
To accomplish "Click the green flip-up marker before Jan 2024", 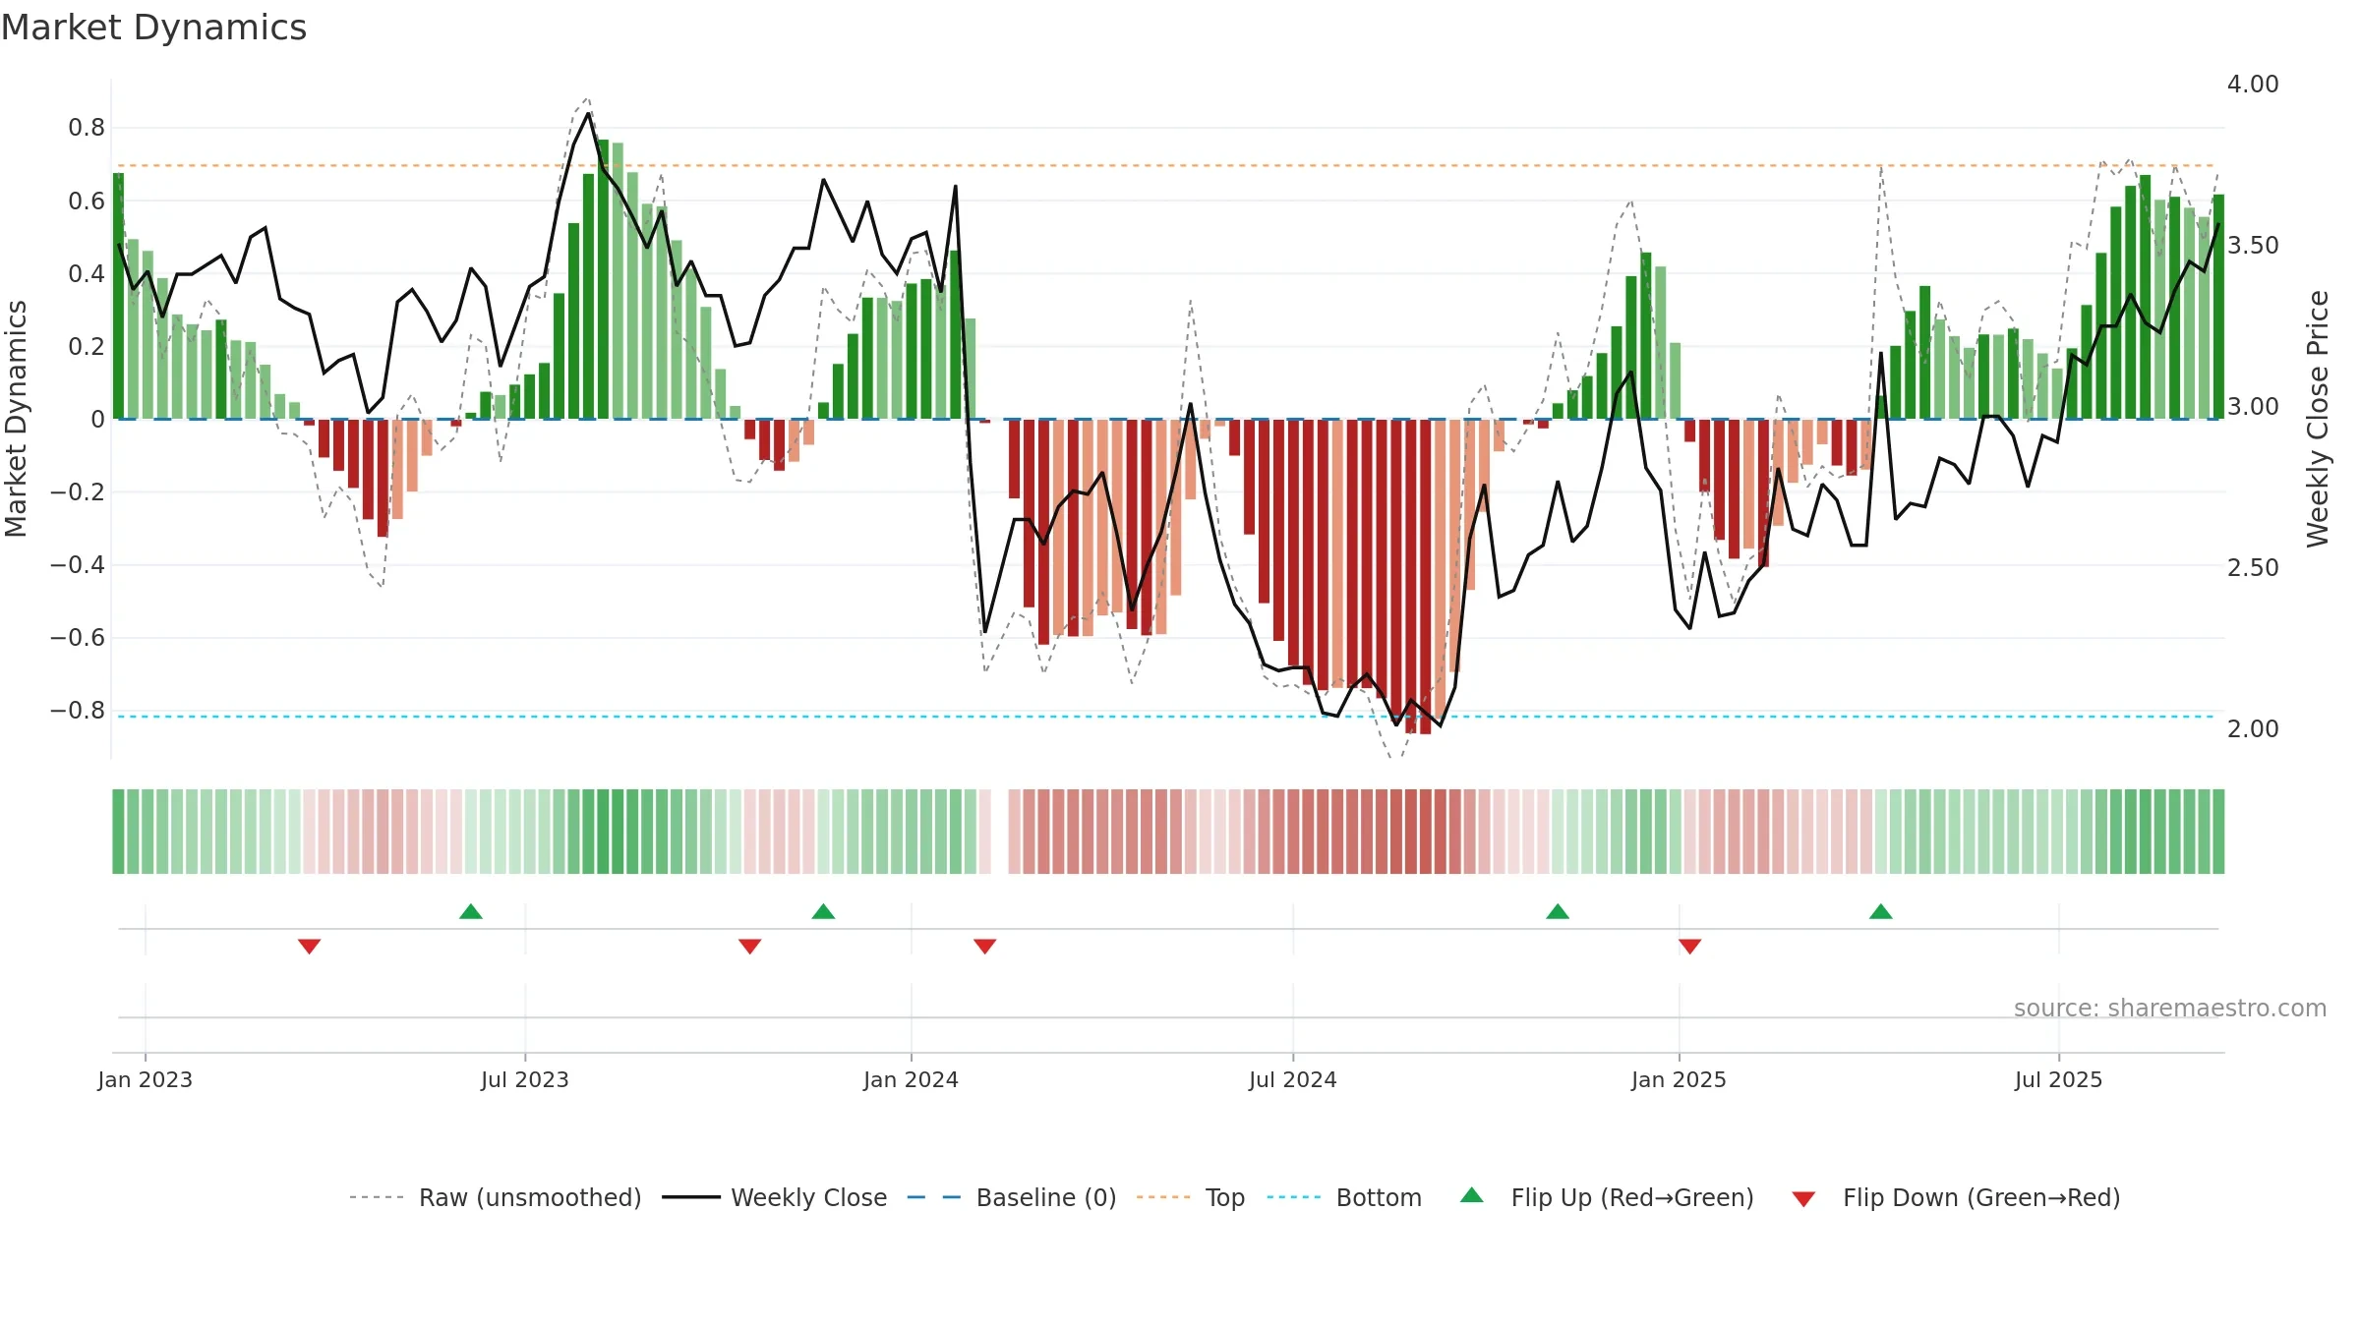I will point(823,911).
